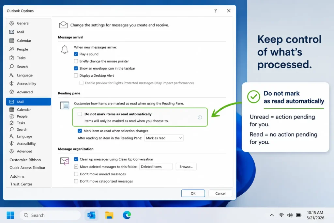Enable Briefly change the mouse pointer

click(76, 61)
